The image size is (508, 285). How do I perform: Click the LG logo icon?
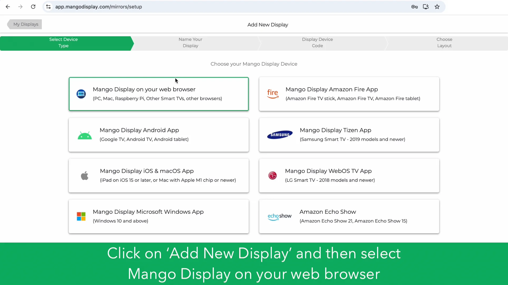tap(273, 175)
